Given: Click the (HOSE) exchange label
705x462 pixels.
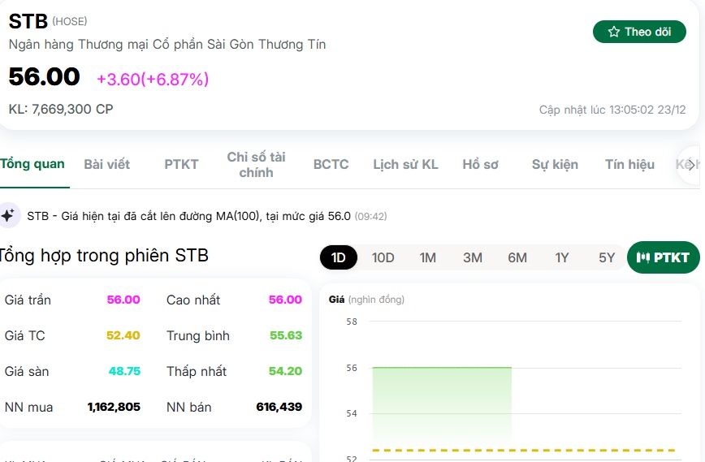Looking at the screenshot, I should [x=70, y=21].
